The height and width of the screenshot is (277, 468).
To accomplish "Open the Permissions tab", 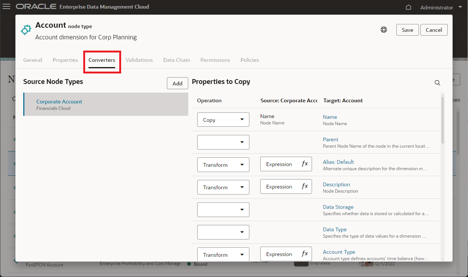I will click(215, 60).
